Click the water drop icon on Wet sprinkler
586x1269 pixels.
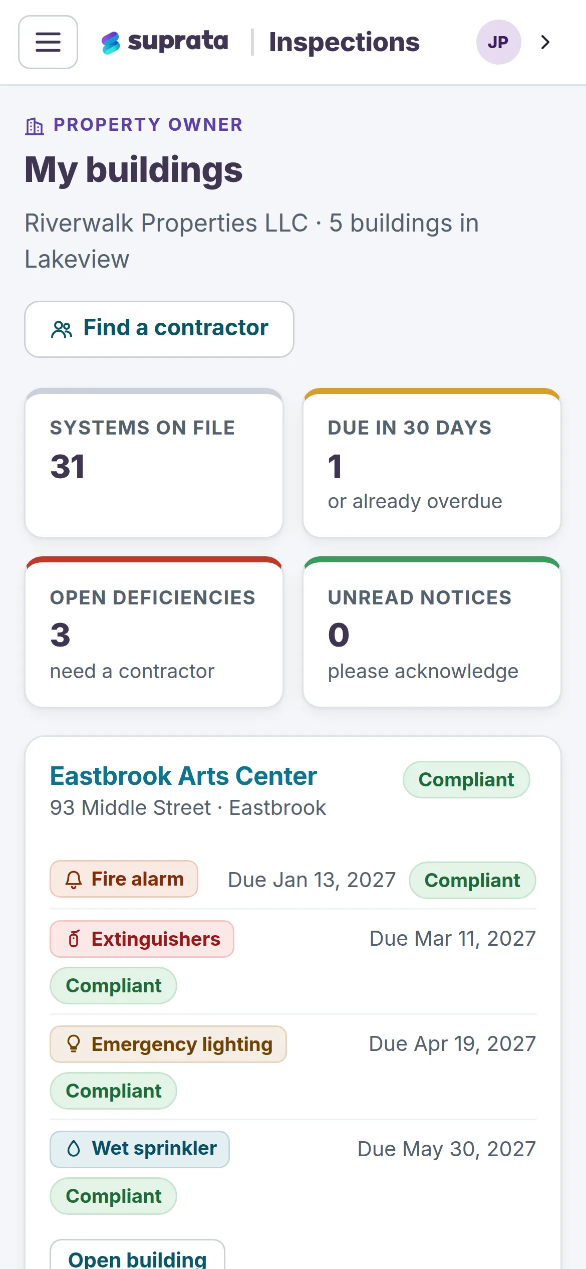[x=74, y=1149]
